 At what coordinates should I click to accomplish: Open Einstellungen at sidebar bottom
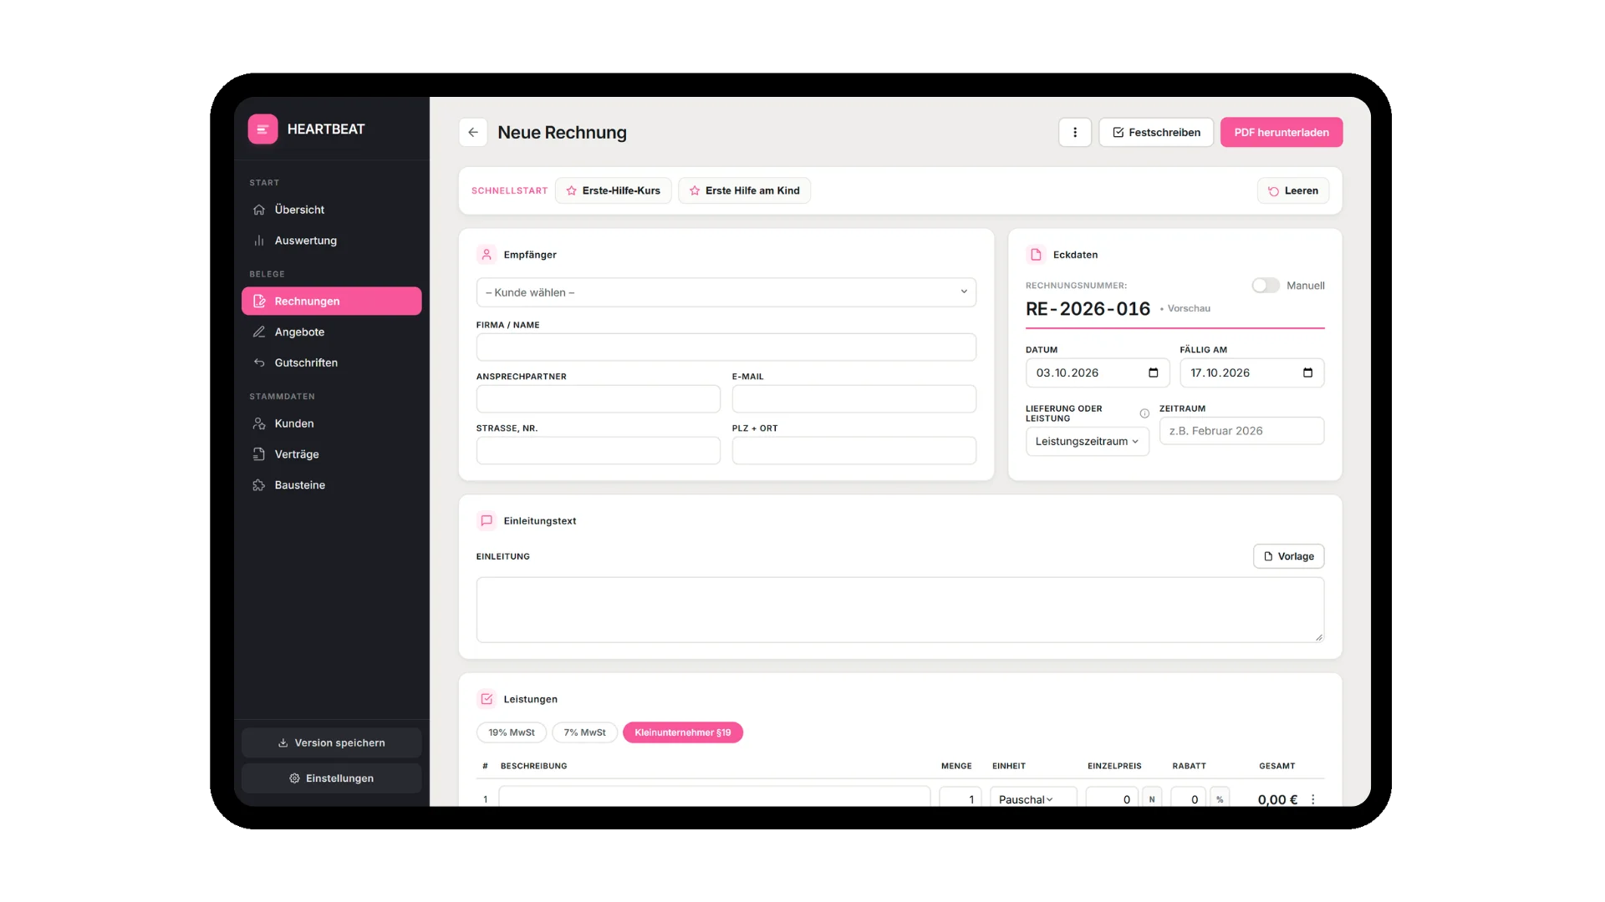(331, 778)
